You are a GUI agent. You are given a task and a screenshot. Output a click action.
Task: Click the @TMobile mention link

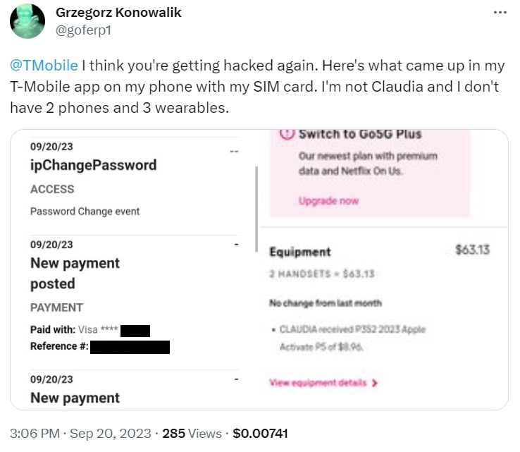pyautogui.click(x=44, y=66)
